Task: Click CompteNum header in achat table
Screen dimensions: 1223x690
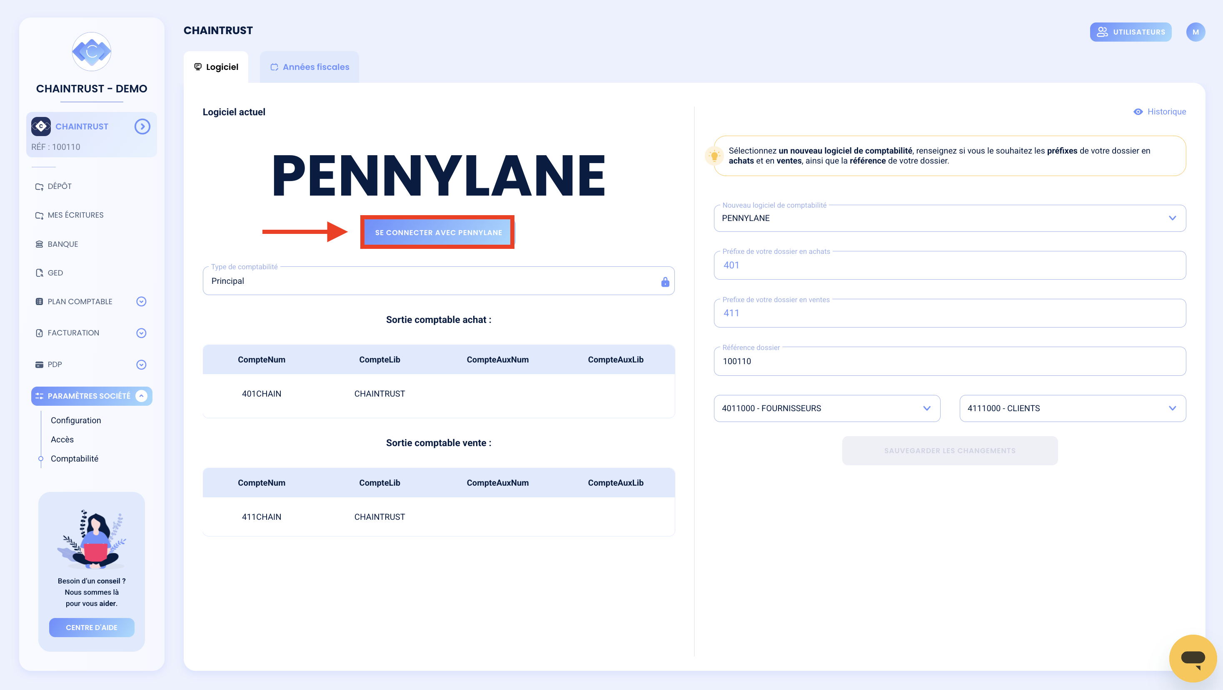Action: (262, 360)
